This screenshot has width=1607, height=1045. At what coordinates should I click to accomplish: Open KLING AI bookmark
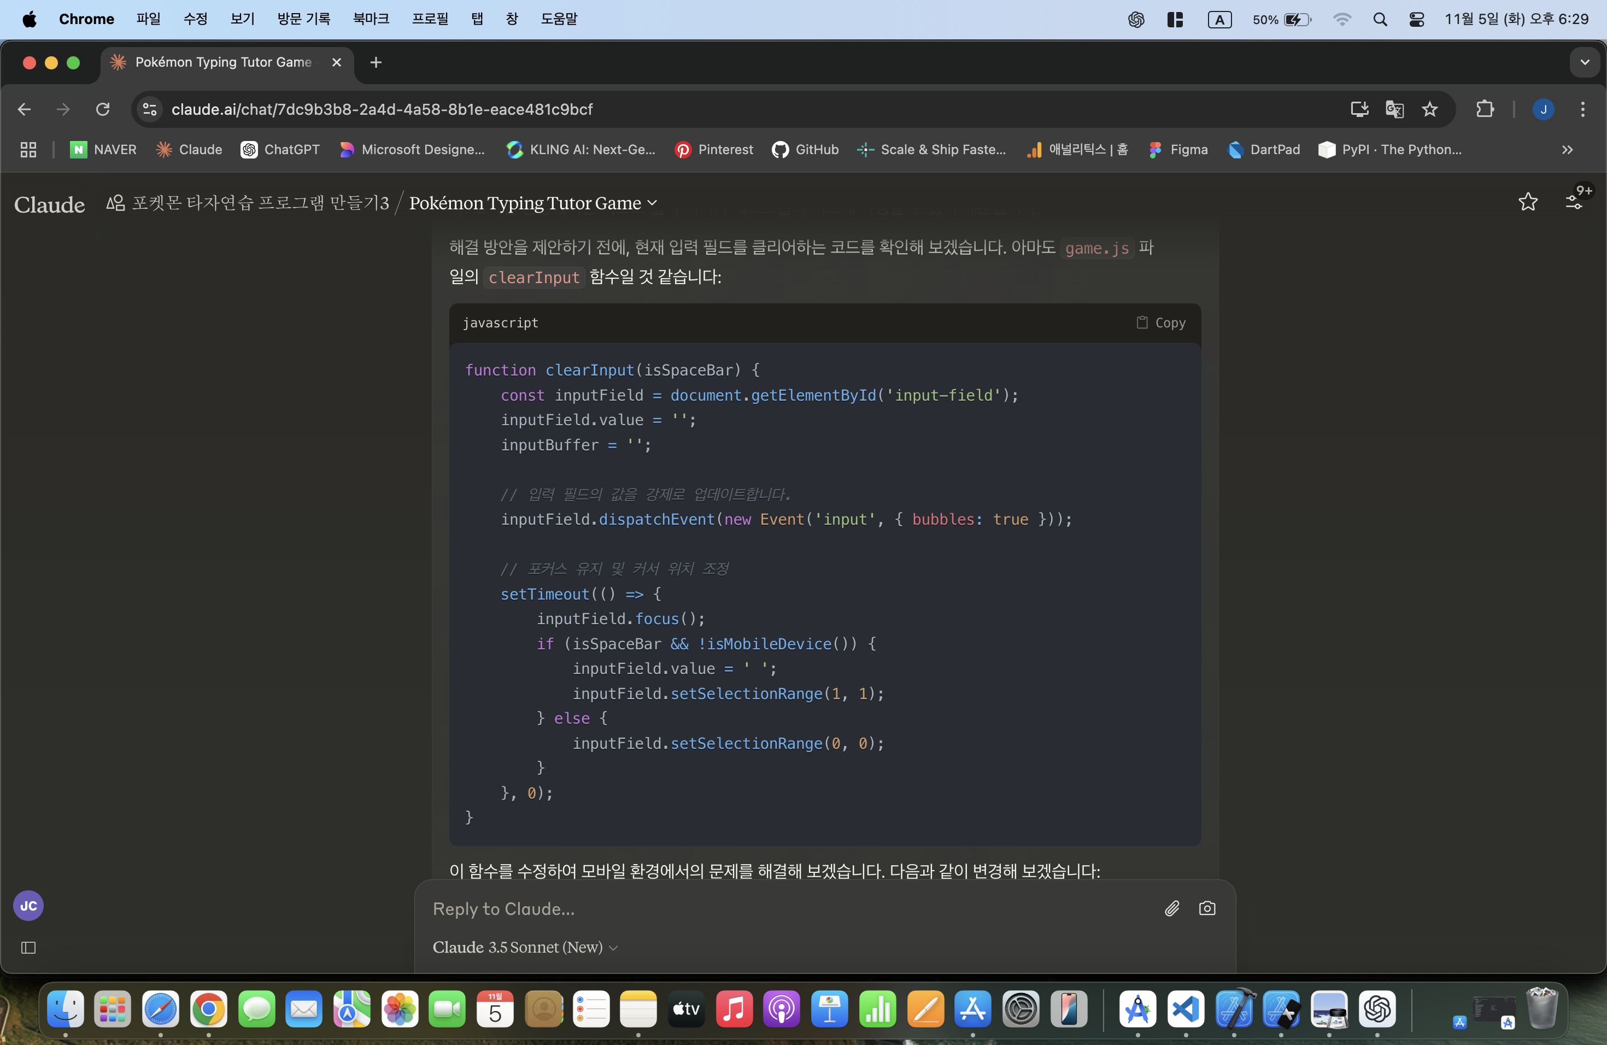(580, 150)
